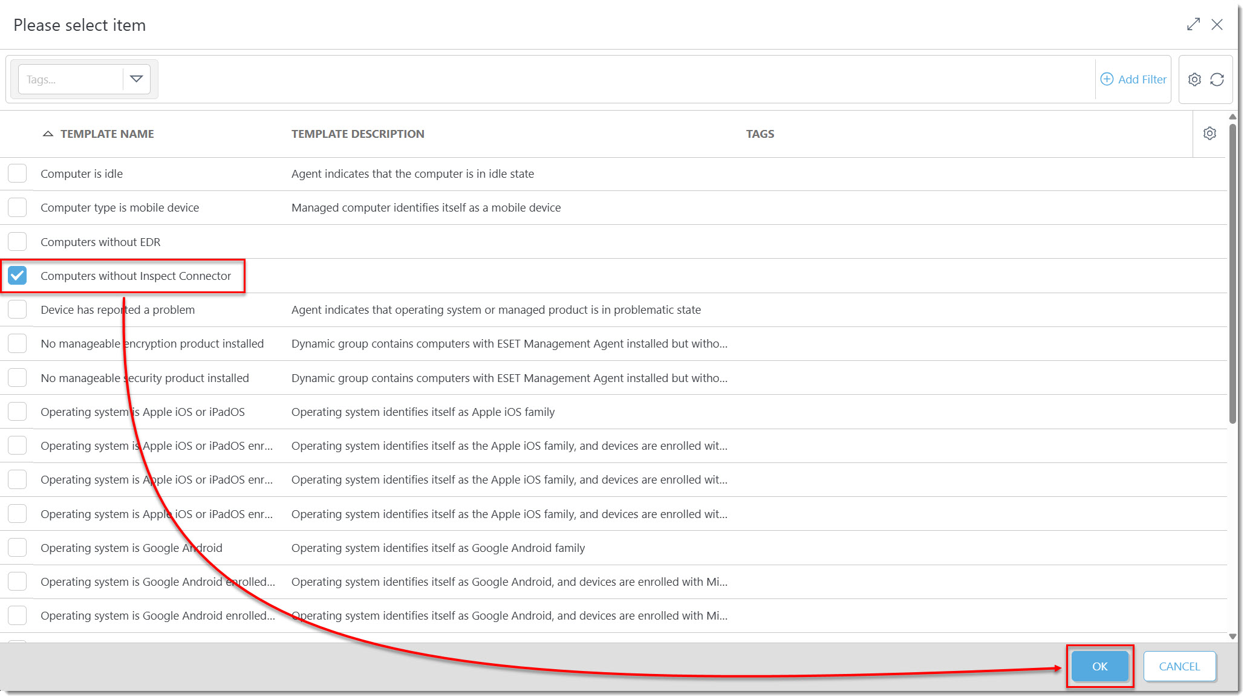Click scrollbar down arrow
Image resolution: width=1247 pixels, height=700 pixels.
pyautogui.click(x=1232, y=637)
